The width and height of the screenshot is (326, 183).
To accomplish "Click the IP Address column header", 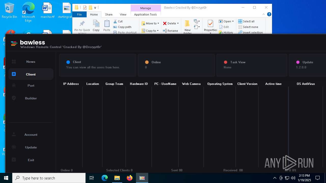I will (71, 84).
